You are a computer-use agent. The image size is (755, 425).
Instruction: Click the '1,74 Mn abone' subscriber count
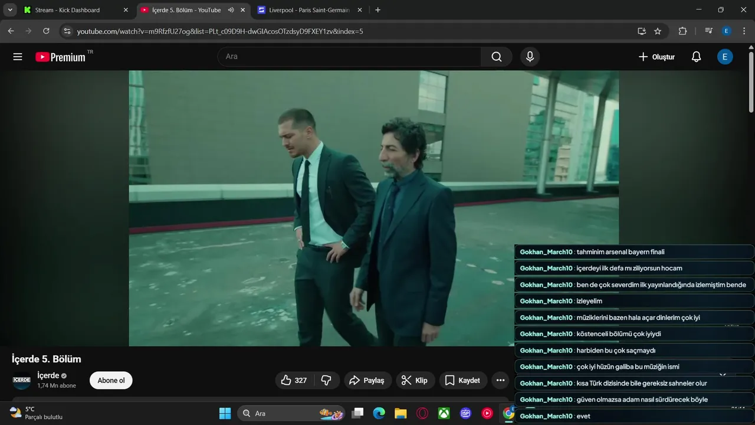[x=57, y=386]
